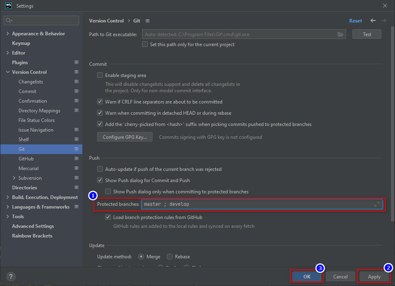Click project icon next to Shelf
Screen dimensions: 395x286
pyautogui.click(x=77, y=139)
